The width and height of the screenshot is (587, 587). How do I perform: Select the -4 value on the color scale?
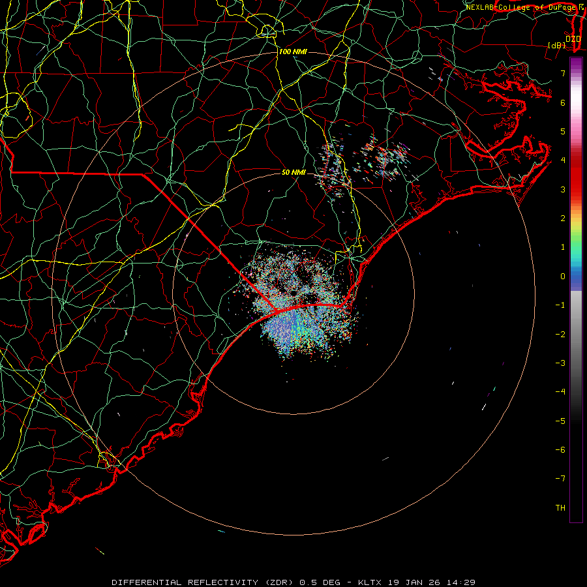coord(560,392)
